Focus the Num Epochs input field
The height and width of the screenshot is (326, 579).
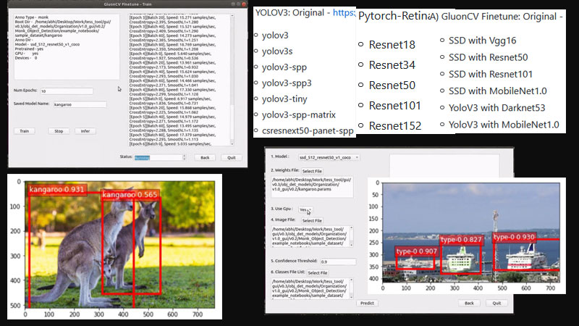coord(67,91)
